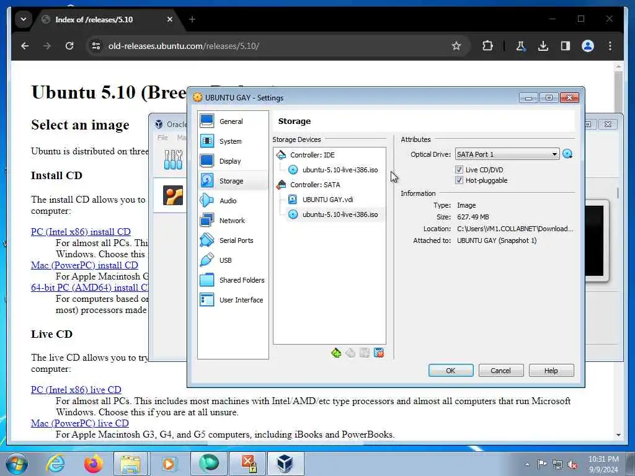Image resolution: width=635 pixels, height=476 pixels.
Task: Open User Interface settings category
Action: 233,300
